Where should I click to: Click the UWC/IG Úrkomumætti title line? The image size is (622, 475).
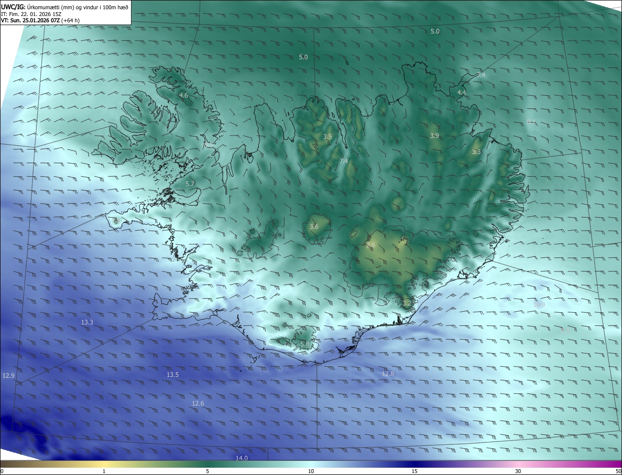(x=65, y=7)
